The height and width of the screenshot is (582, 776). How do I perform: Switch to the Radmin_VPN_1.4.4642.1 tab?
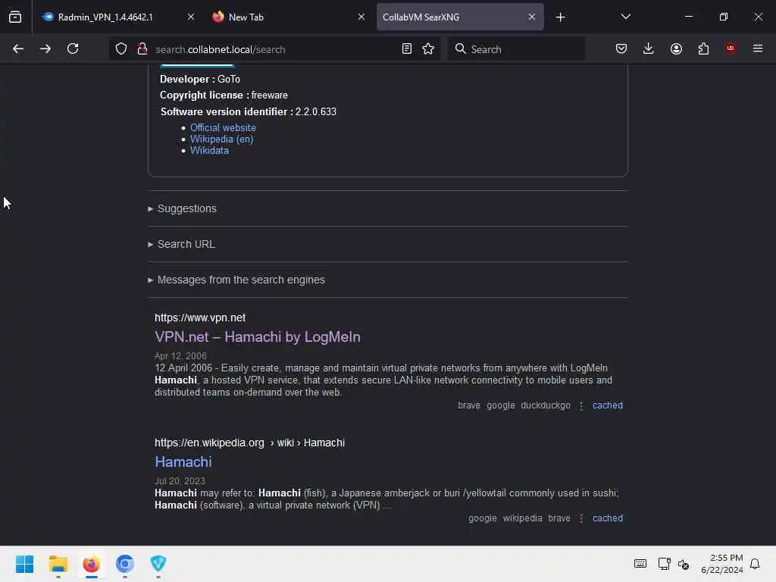(x=105, y=17)
